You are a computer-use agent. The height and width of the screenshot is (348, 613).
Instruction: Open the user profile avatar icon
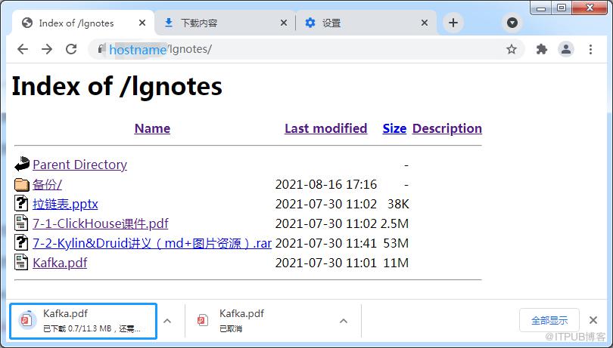point(565,49)
